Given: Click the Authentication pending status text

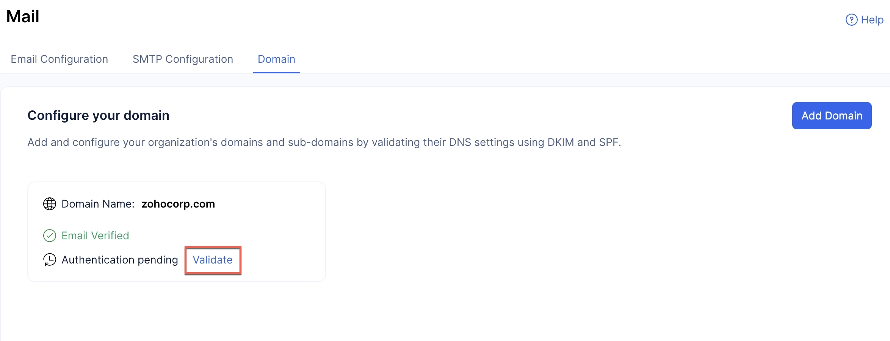Looking at the screenshot, I should pos(120,260).
